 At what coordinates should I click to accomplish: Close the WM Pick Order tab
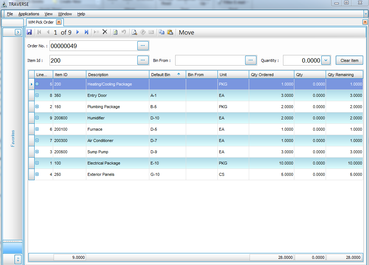(x=59, y=22)
